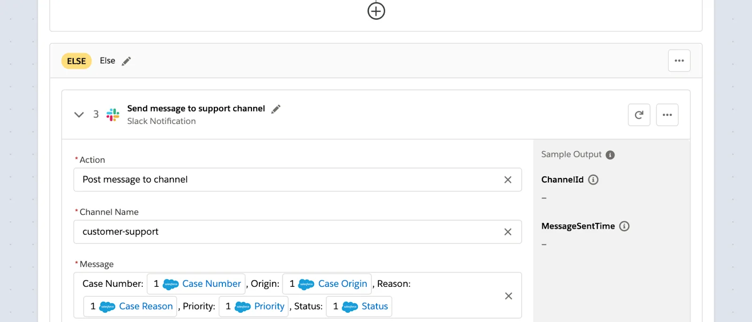Clear the Channel Name value
This screenshot has height=322, width=752.
pyautogui.click(x=508, y=232)
